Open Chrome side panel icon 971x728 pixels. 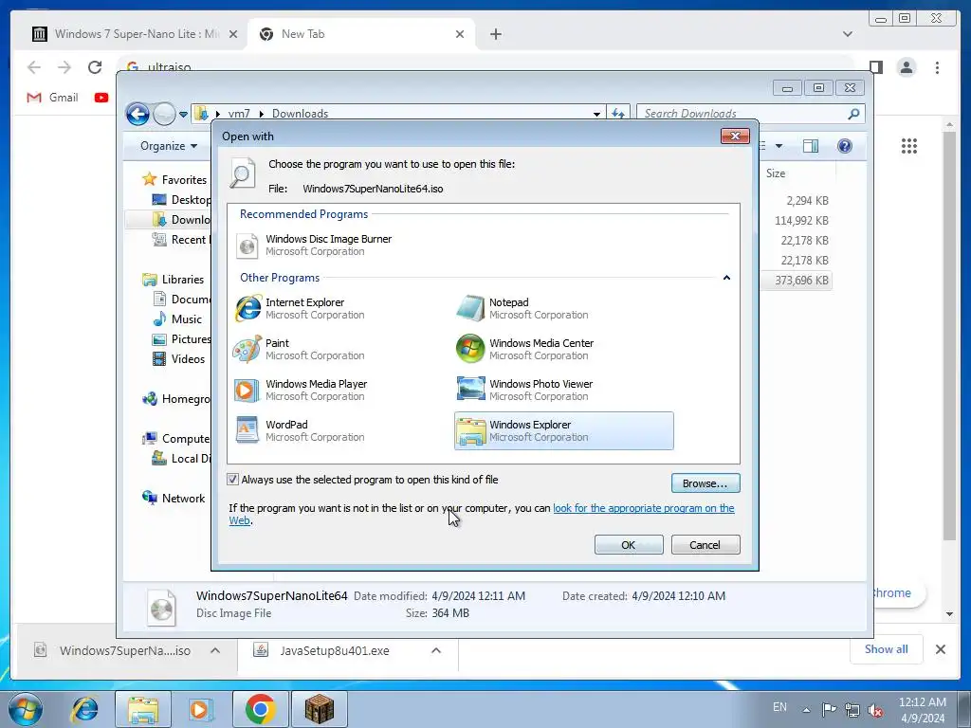875,67
